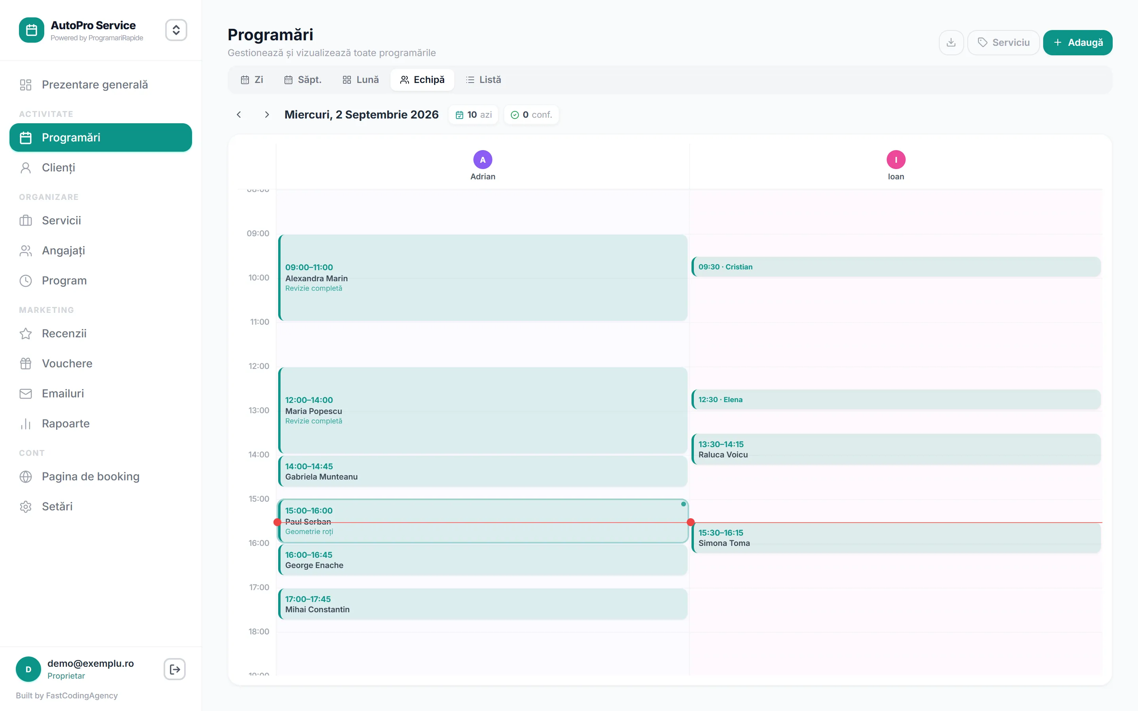This screenshot has width=1138, height=711.
Task: Open the 12:30 Elena appointment
Action: (x=896, y=399)
